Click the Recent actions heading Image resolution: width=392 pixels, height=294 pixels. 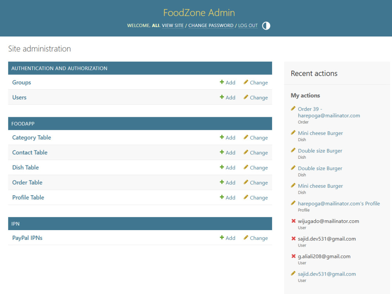click(x=314, y=73)
